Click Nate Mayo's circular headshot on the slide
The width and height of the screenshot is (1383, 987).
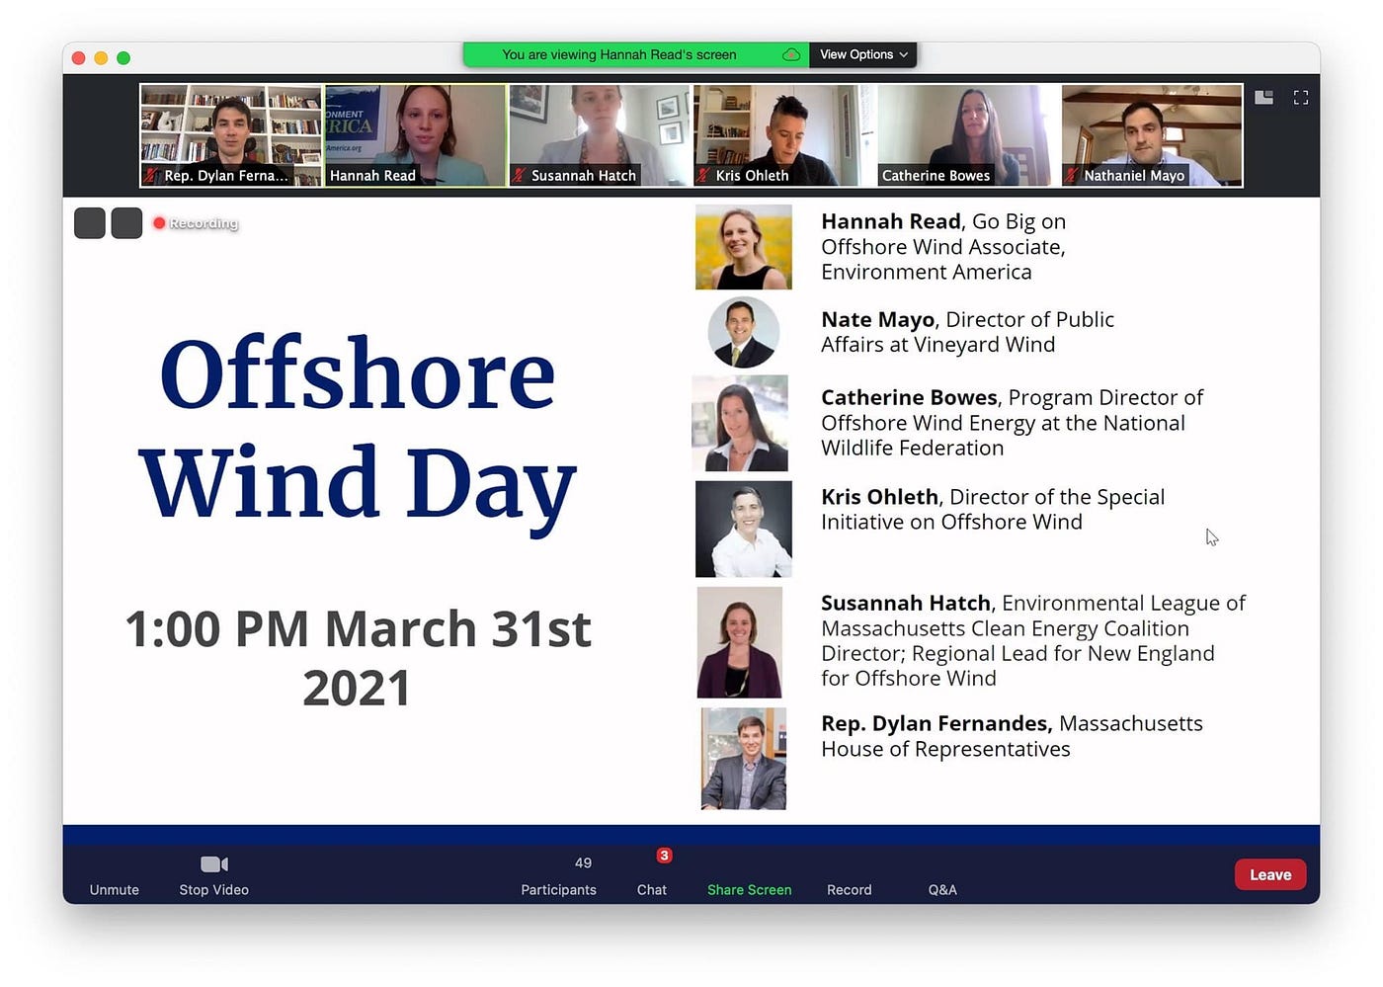744,332
